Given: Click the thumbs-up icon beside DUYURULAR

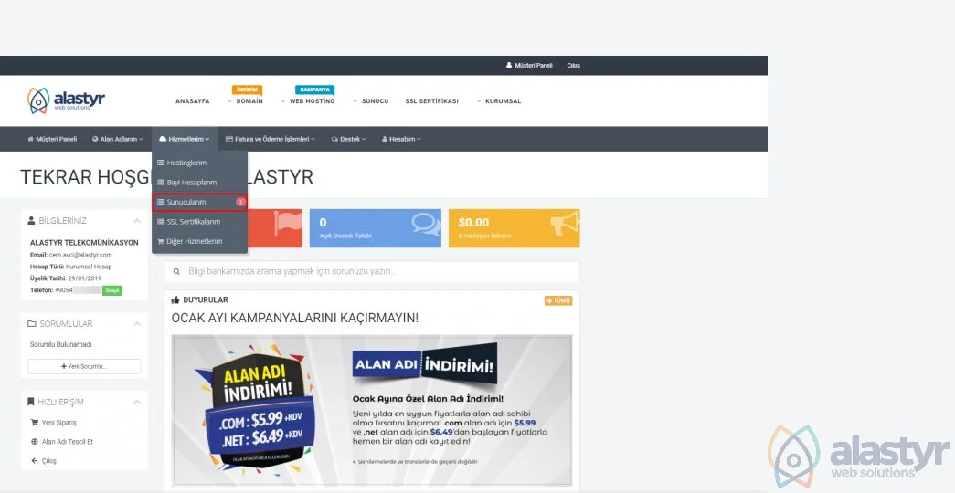Looking at the screenshot, I should tap(175, 300).
